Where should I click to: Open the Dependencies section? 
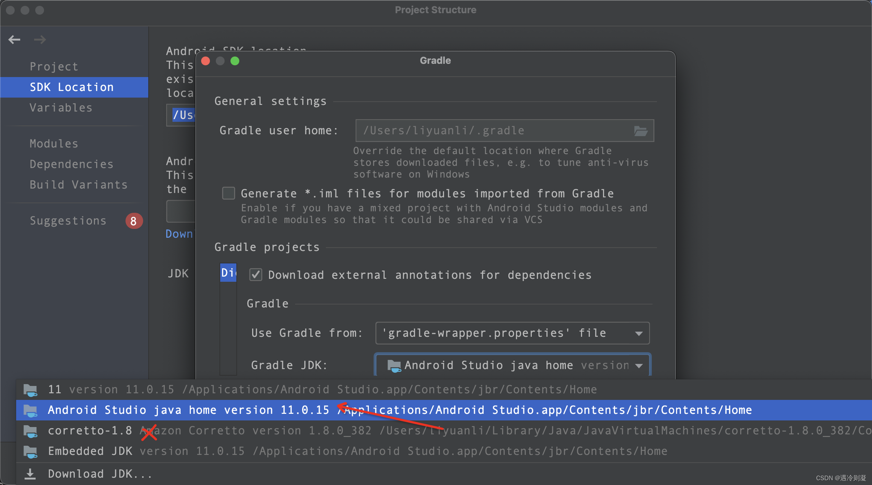[x=72, y=164]
